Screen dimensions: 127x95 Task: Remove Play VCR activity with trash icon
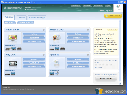pyautogui.click(x=44, y=55)
